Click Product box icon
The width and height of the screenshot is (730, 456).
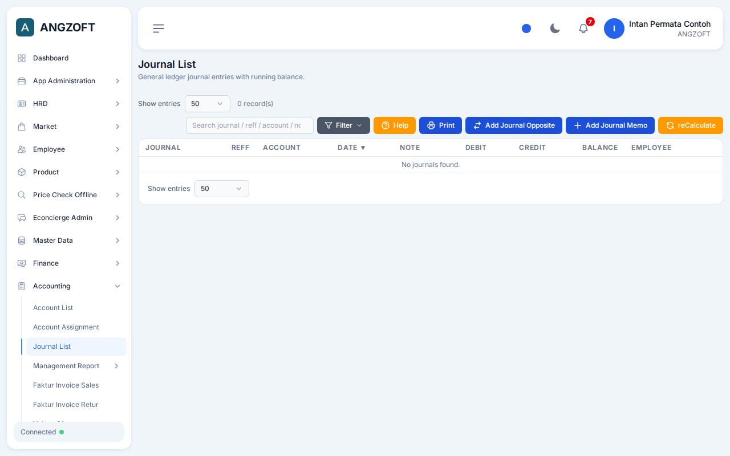(22, 172)
